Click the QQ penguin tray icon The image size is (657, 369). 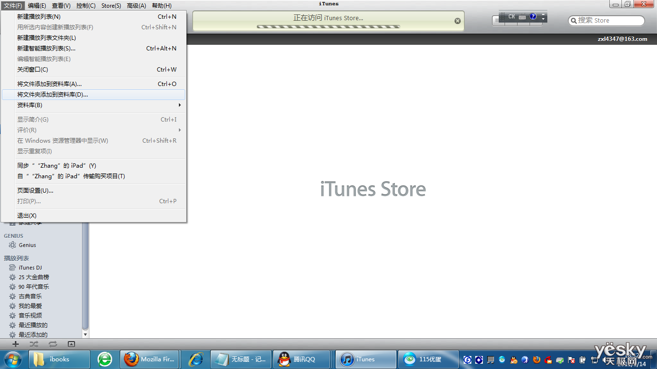pos(514,360)
